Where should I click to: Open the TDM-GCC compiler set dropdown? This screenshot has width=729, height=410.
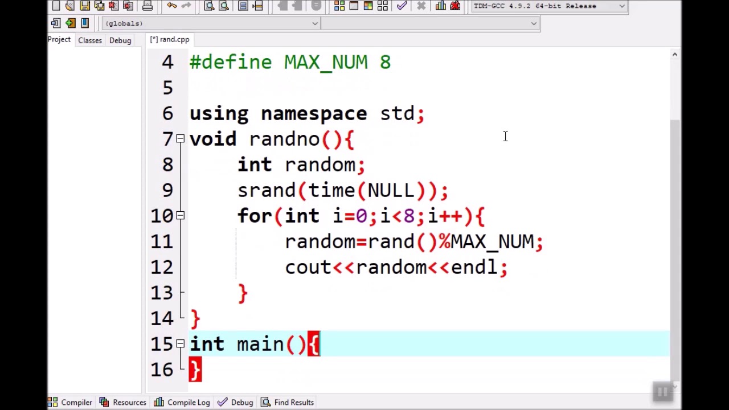tap(549, 6)
